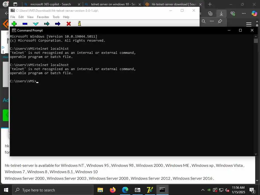Image resolution: width=260 pixels, height=195 pixels.
Task: Open the Help menu in 7-Zip
Action: pyautogui.click(x=66, y=17)
